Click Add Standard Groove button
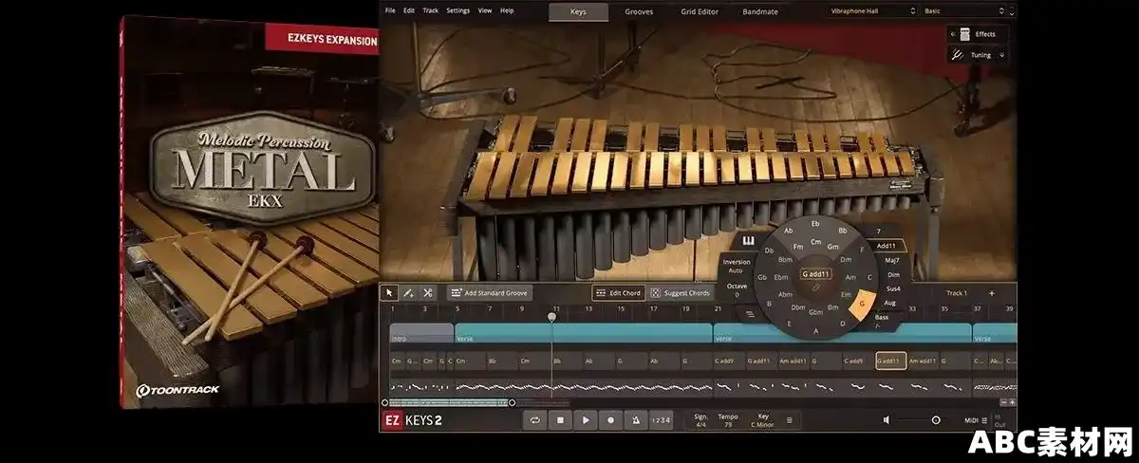This screenshot has width=1139, height=463. point(490,293)
